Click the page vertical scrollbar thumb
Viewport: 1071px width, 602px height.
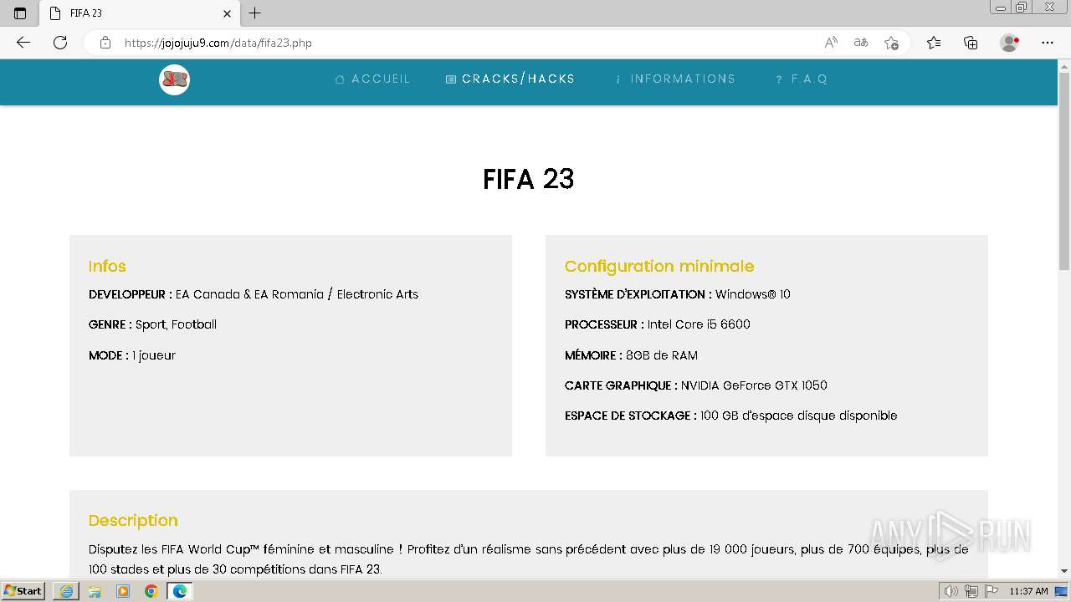pyautogui.click(x=1064, y=171)
